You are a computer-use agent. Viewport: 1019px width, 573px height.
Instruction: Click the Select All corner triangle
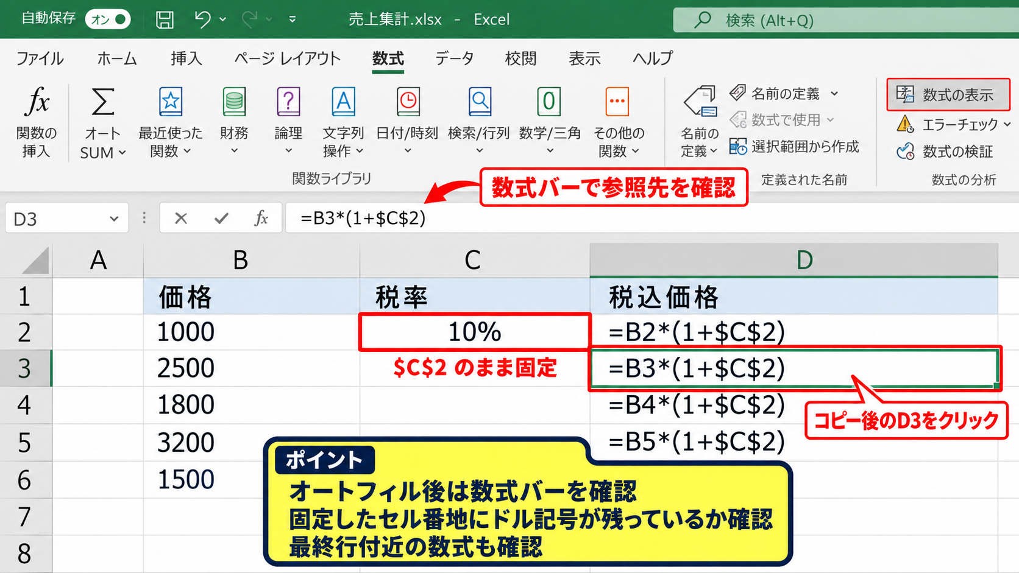(35, 261)
